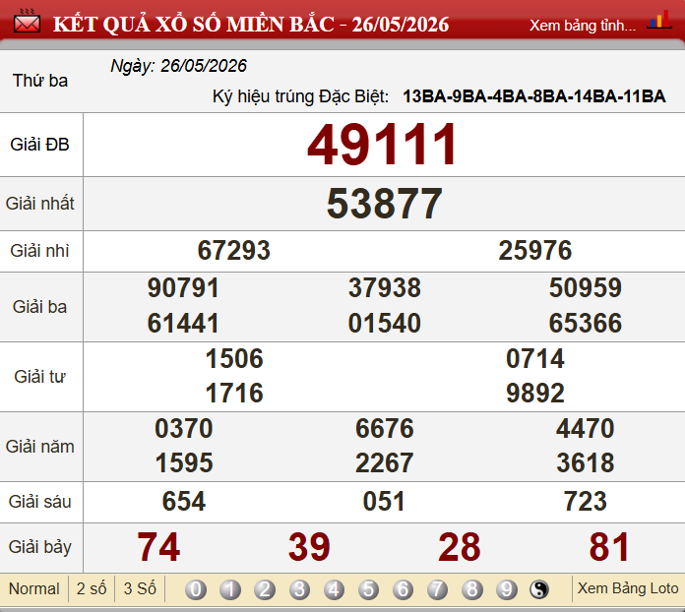
Task: Select digit 8 ball filter
Action: 472,589
